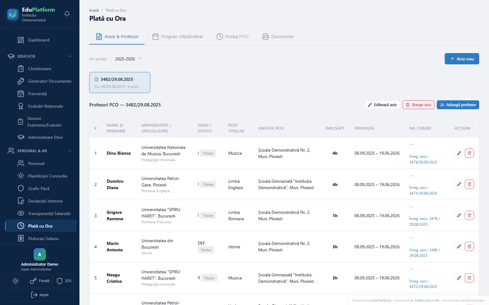The height and width of the screenshot is (305, 489).
Task: Click Șterge aviz button
Action: coord(418,105)
